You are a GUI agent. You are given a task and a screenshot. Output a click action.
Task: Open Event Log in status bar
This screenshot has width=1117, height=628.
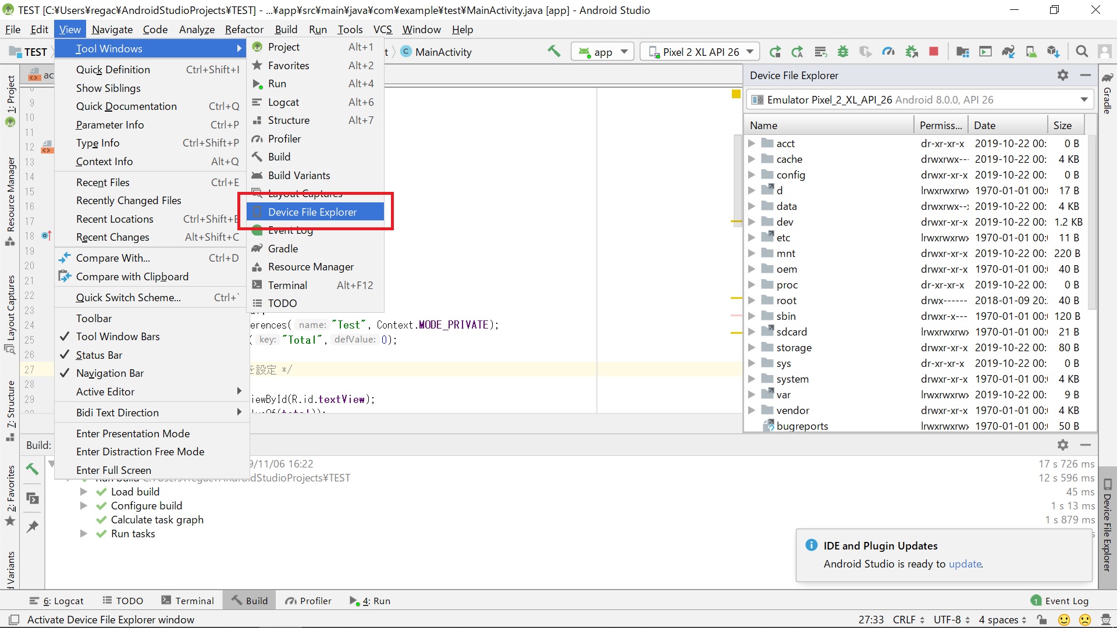(x=1059, y=601)
